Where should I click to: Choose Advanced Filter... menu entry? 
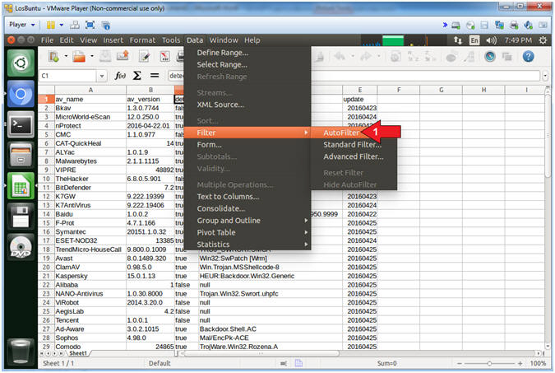tap(354, 156)
